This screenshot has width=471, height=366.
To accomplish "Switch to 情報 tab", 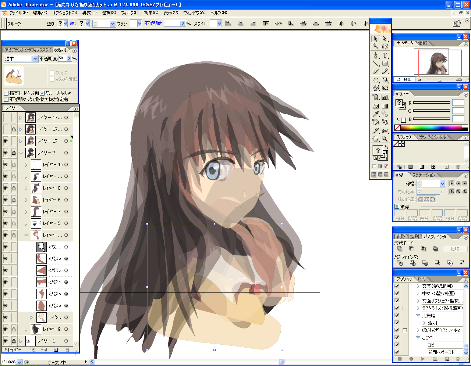I will tap(423, 43).
